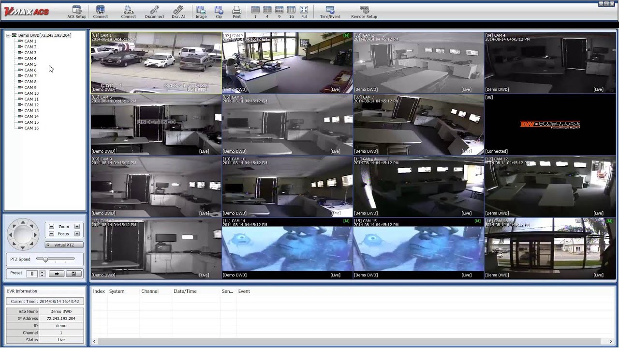619x348 pixels.
Task: Open the Time/Event search
Action: (330, 12)
